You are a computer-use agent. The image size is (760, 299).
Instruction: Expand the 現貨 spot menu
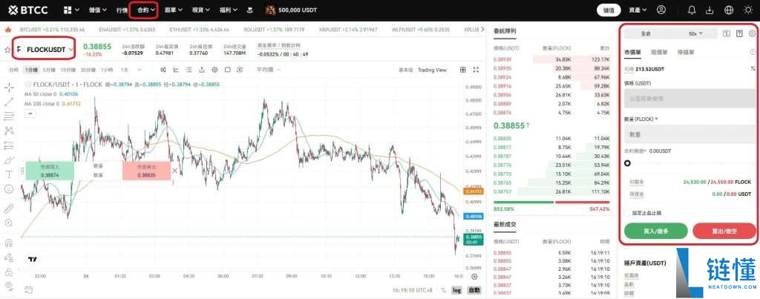point(201,10)
